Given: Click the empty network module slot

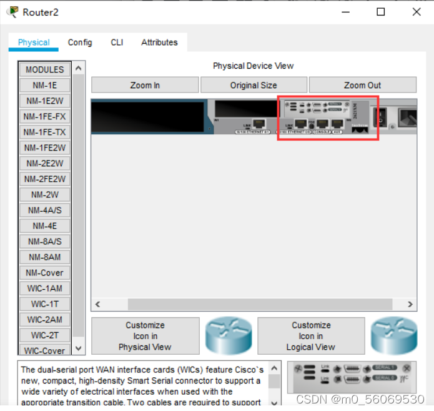Looking at the screenshot, I should [x=149, y=117].
